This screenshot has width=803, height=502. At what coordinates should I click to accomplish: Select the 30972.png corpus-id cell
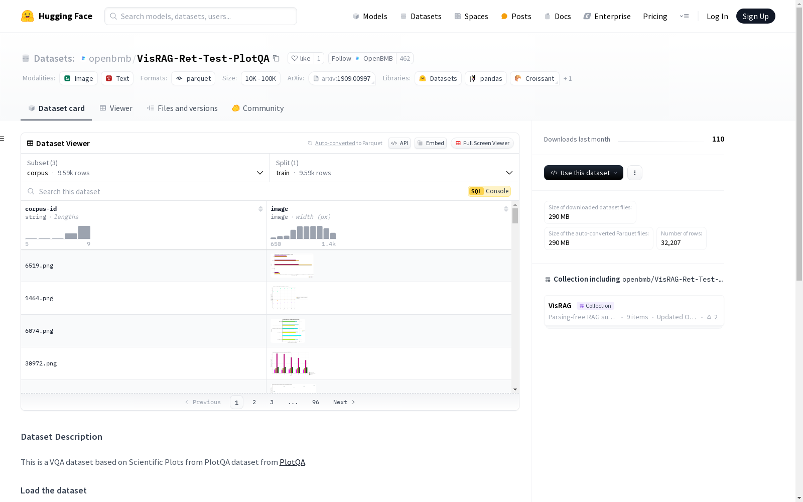click(144, 363)
